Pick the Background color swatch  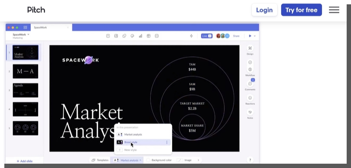click(148, 160)
